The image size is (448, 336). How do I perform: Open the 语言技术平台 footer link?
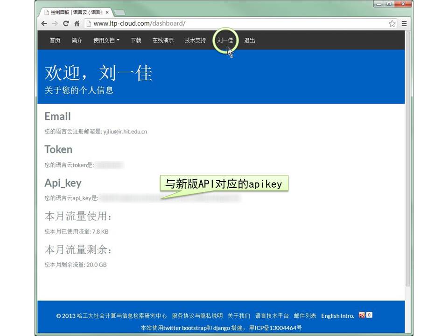point(272,316)
